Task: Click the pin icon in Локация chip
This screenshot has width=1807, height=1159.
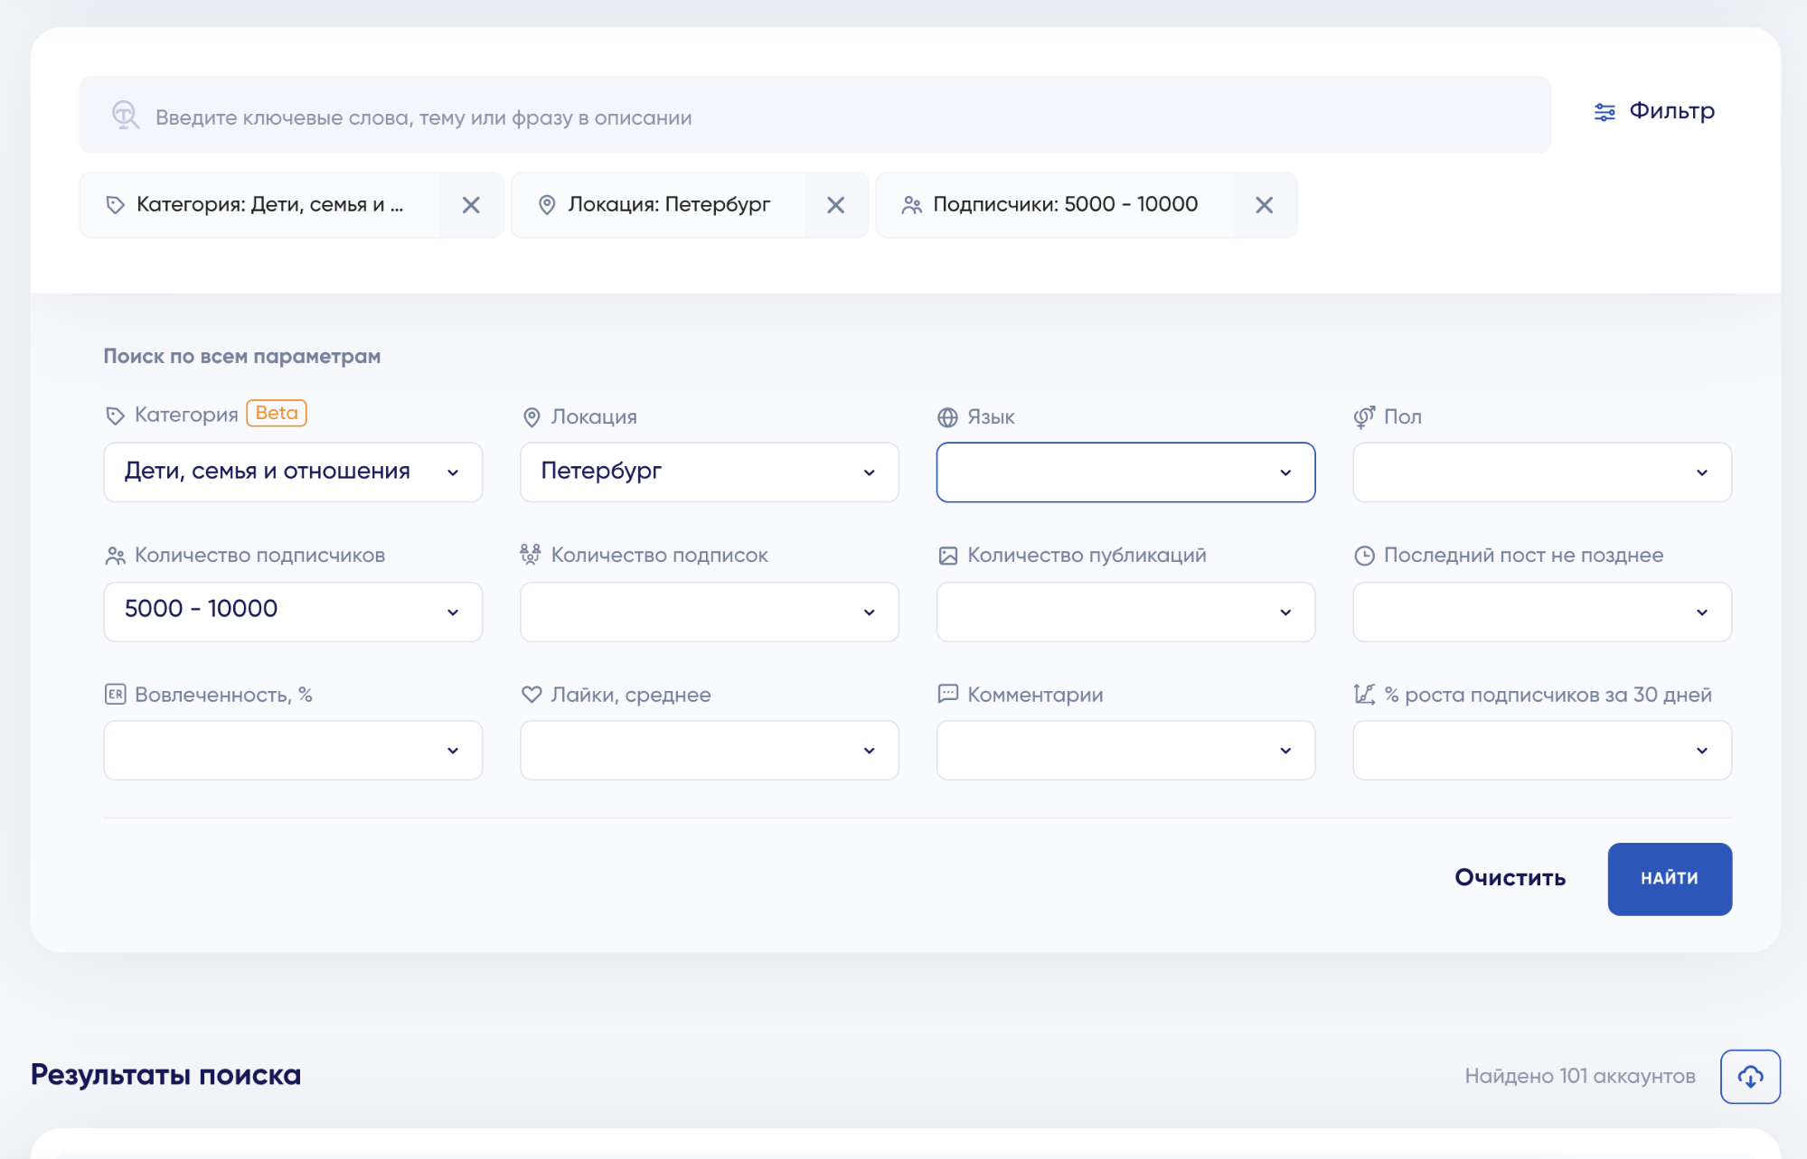Action: (x=547, y=205)
